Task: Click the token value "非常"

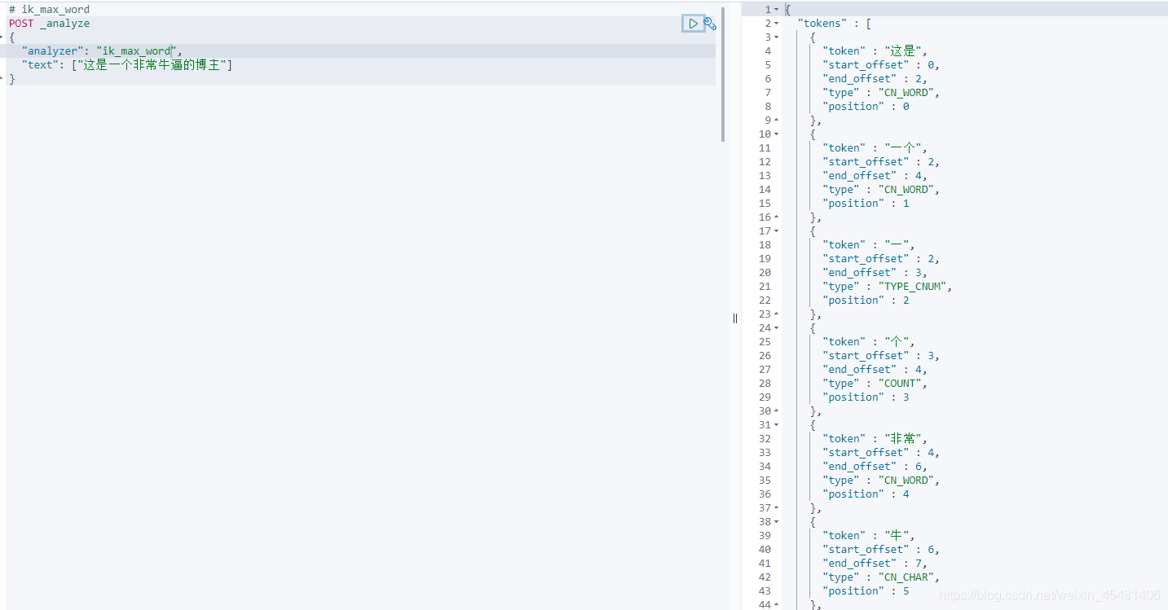Action: pyautogui.click(x=904, y=439)
